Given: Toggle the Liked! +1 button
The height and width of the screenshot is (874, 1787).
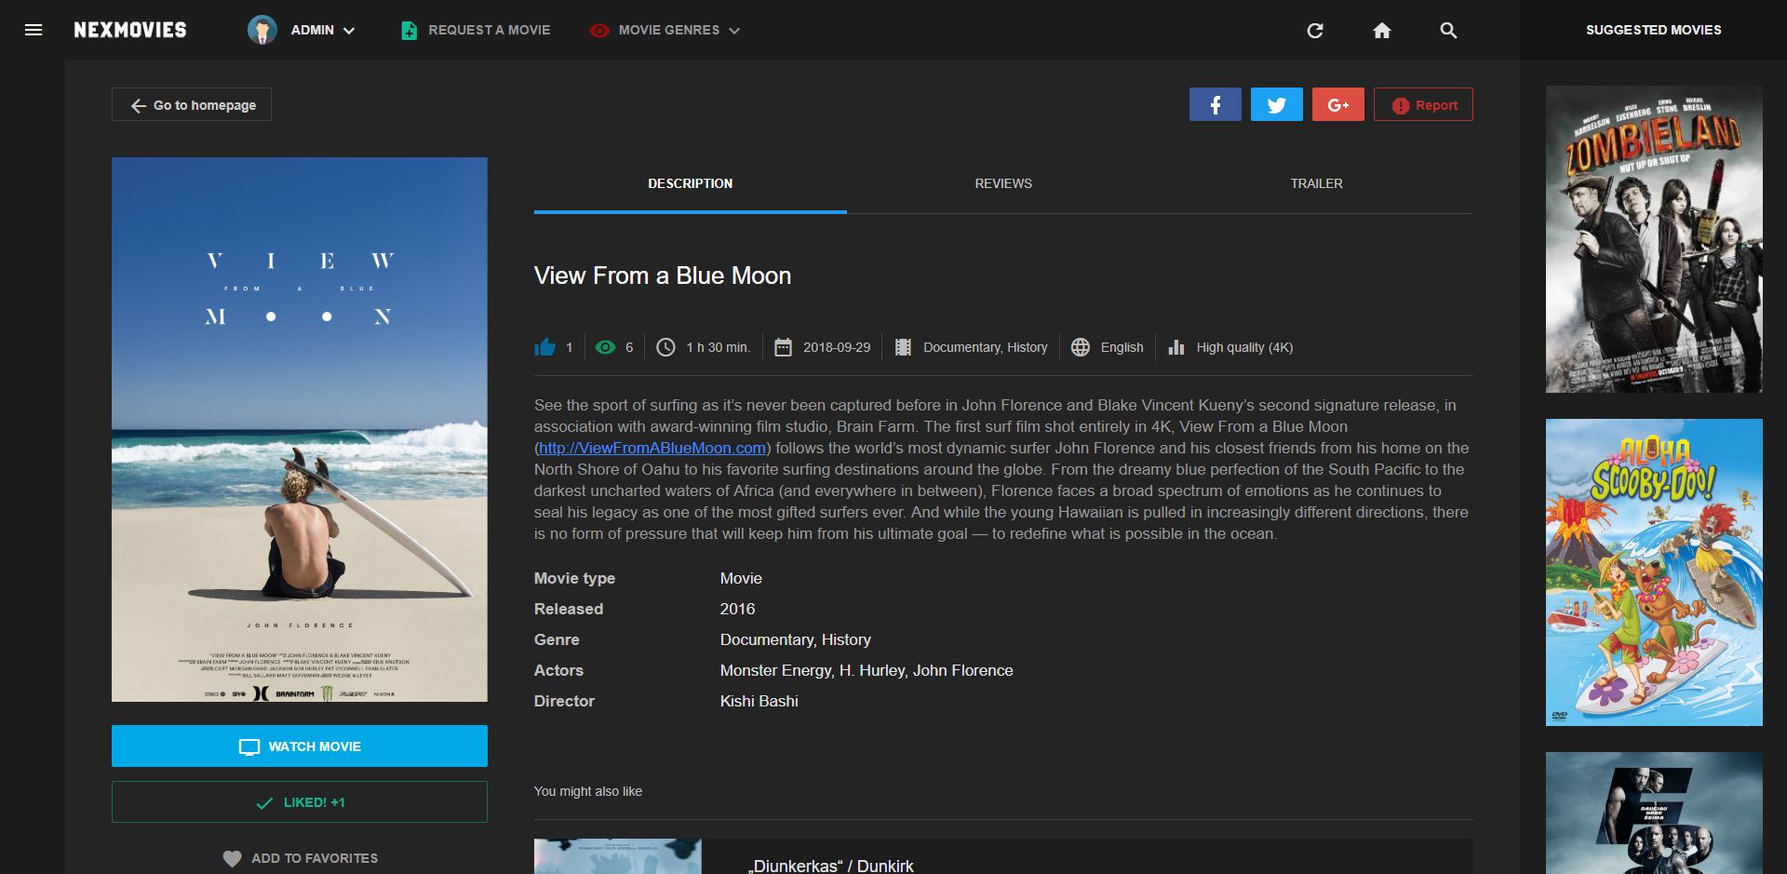Looking at the screenshot, I should tap(300, 801).
